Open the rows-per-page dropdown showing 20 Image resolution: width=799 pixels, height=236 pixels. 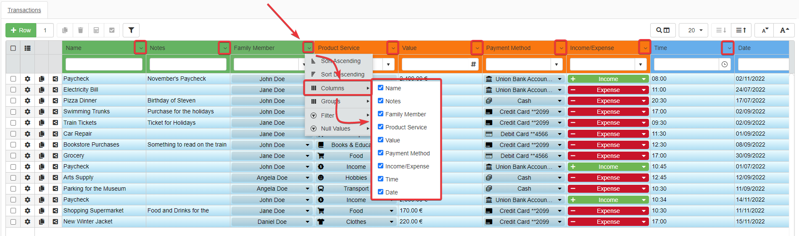click(694, 30)
